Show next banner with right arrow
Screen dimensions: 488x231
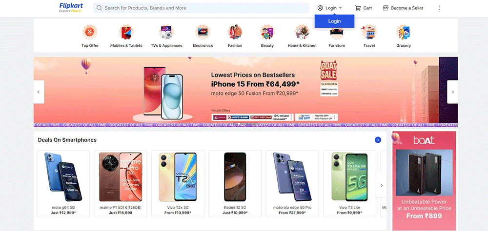[x=452, y=92]
